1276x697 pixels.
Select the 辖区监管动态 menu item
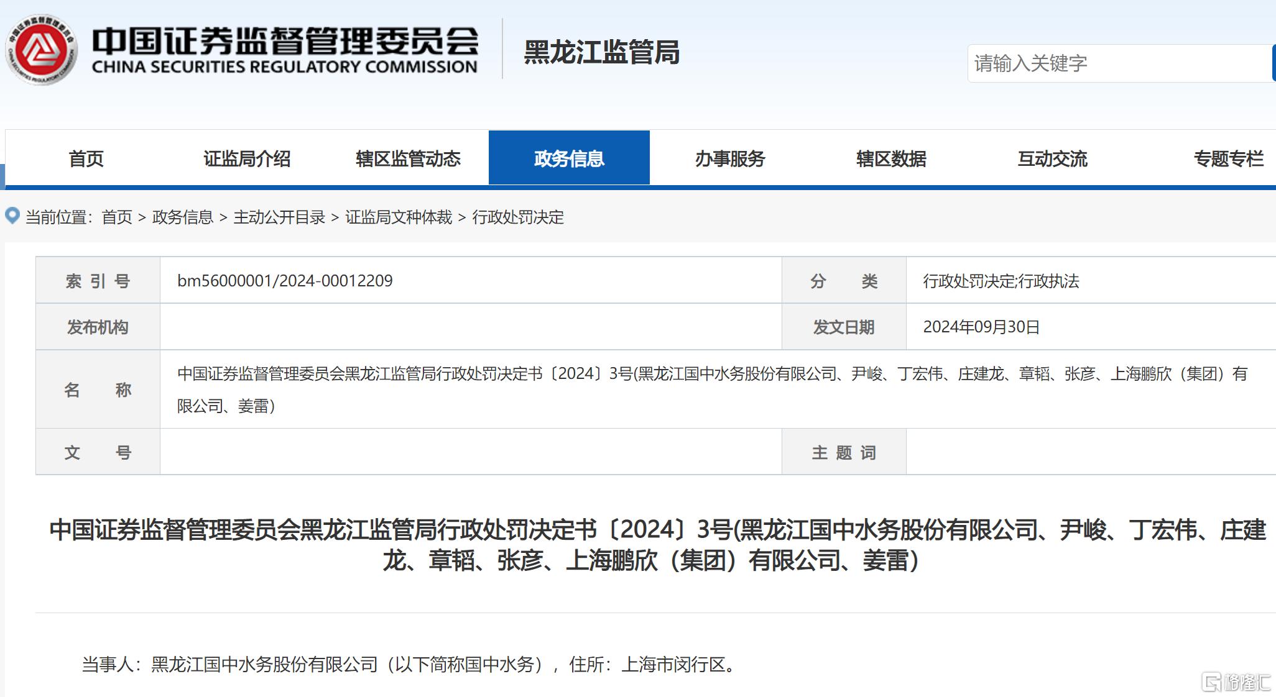click(x=408, y=159)
